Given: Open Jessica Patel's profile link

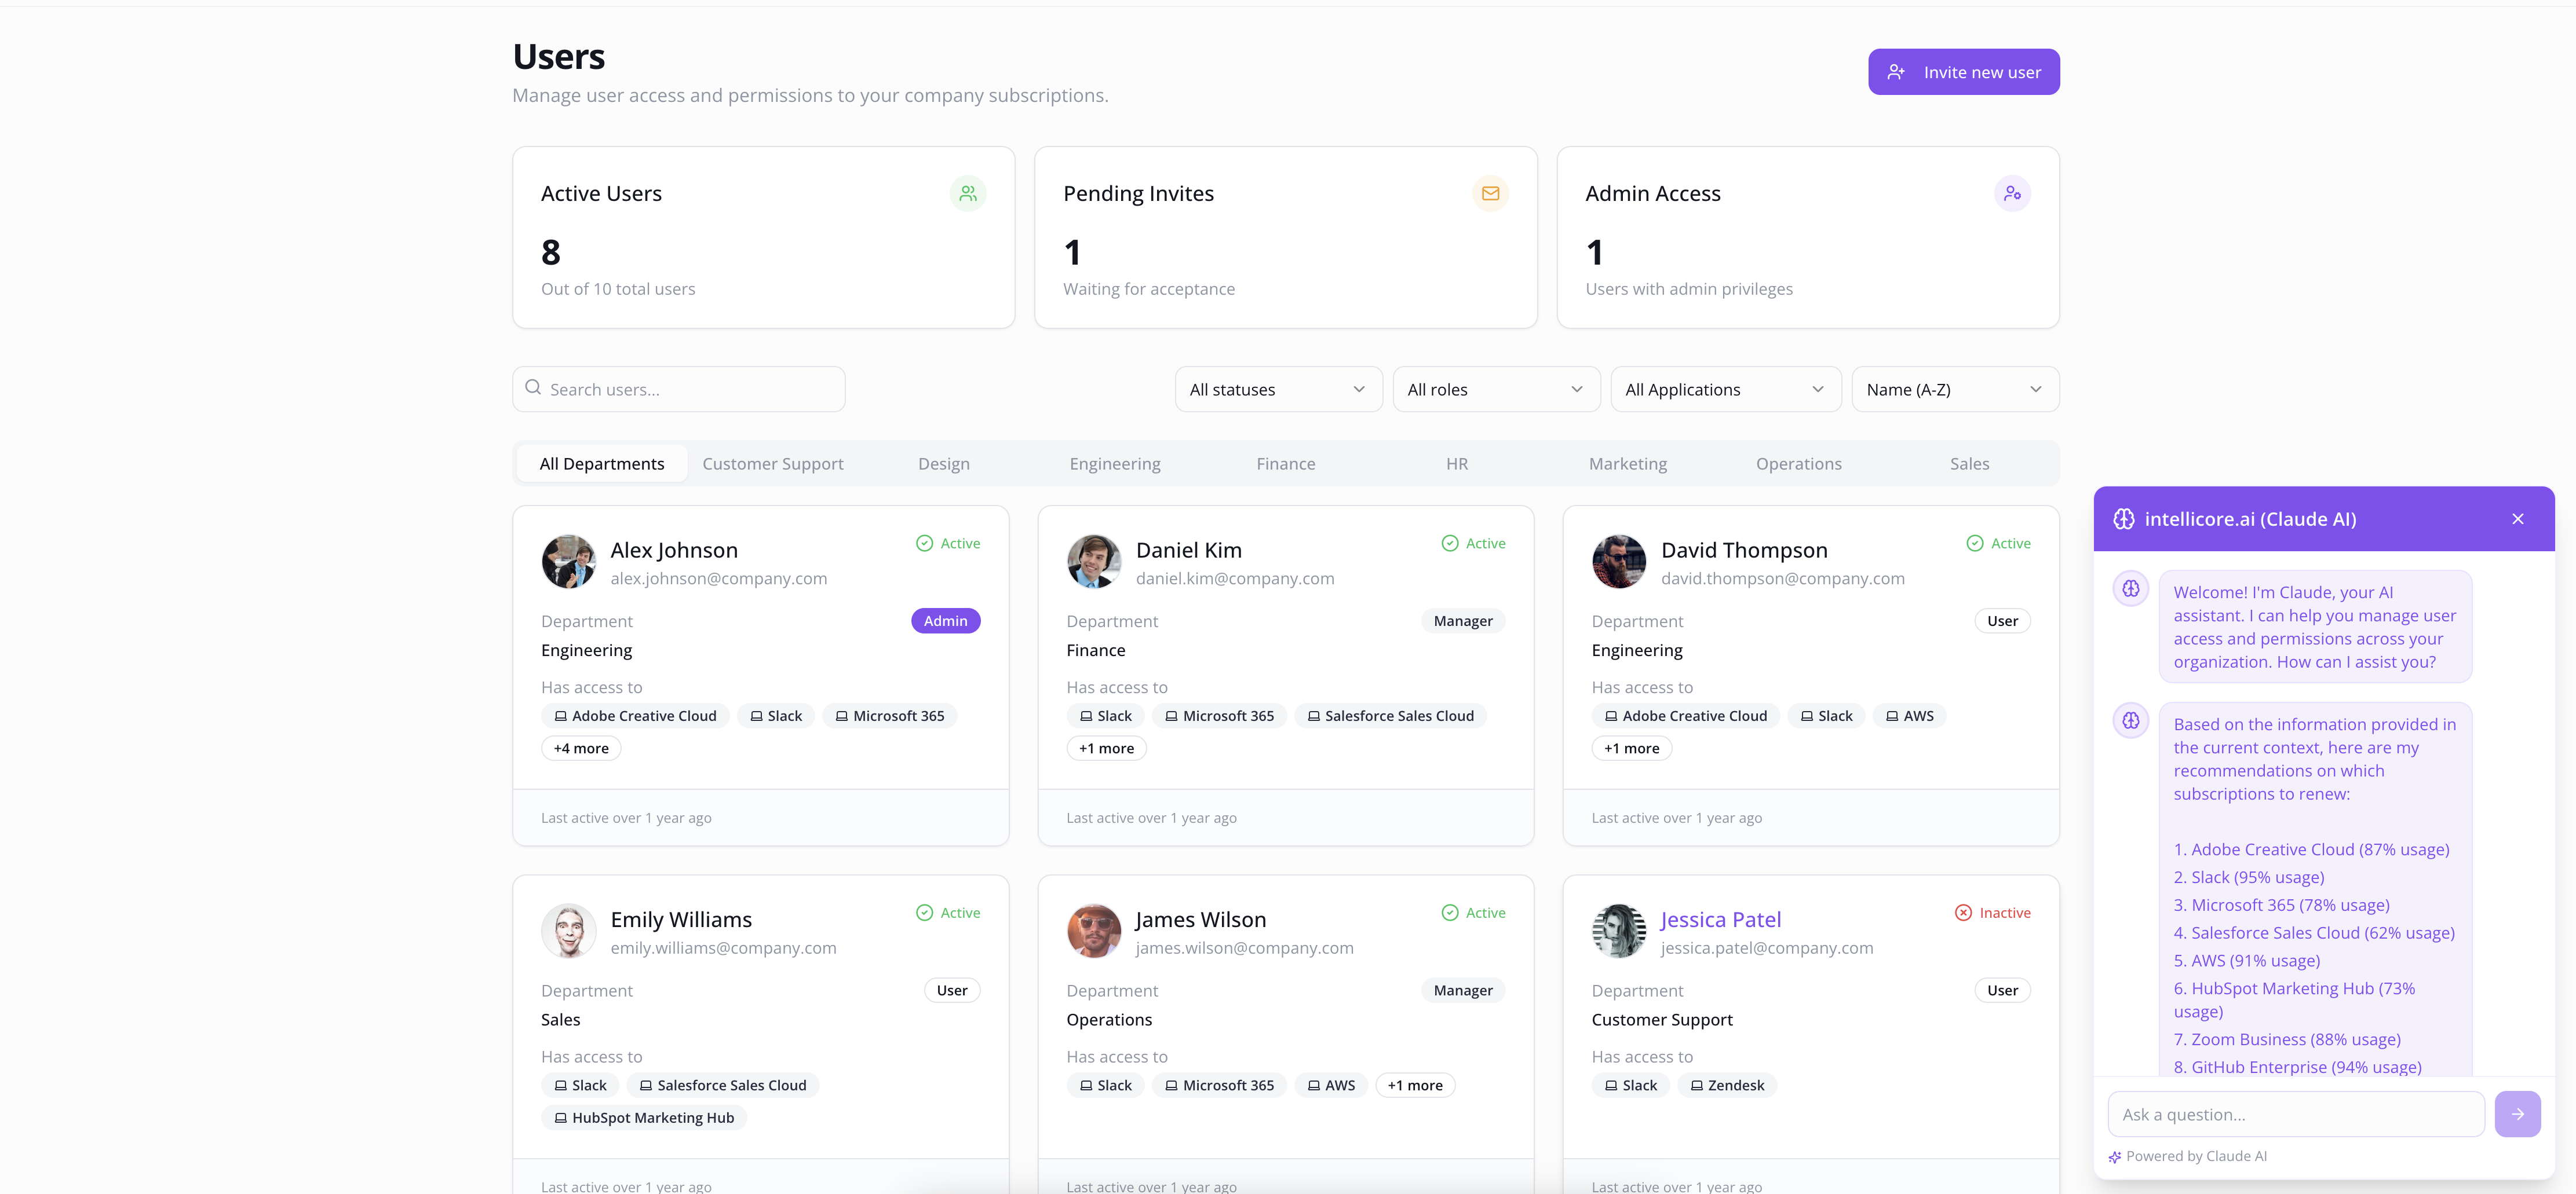Looking at the screenshot, I should (x=1720, y=919).
